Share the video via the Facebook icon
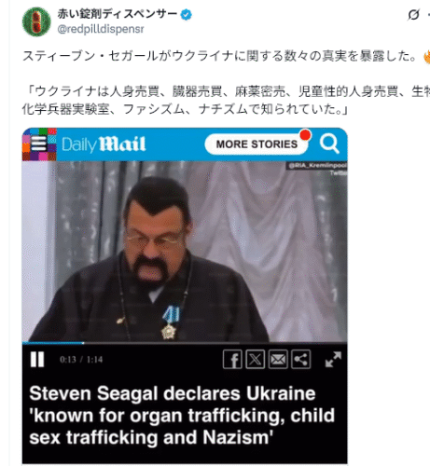430x466 pixels. (x=232, y=360)
